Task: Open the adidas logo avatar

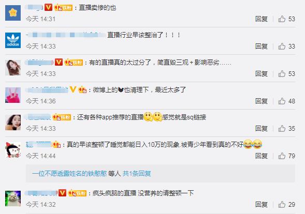Action: [13, 40]
